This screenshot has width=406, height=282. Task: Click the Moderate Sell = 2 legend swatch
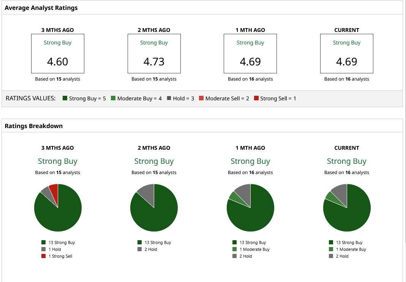click(x=201, y=98)
